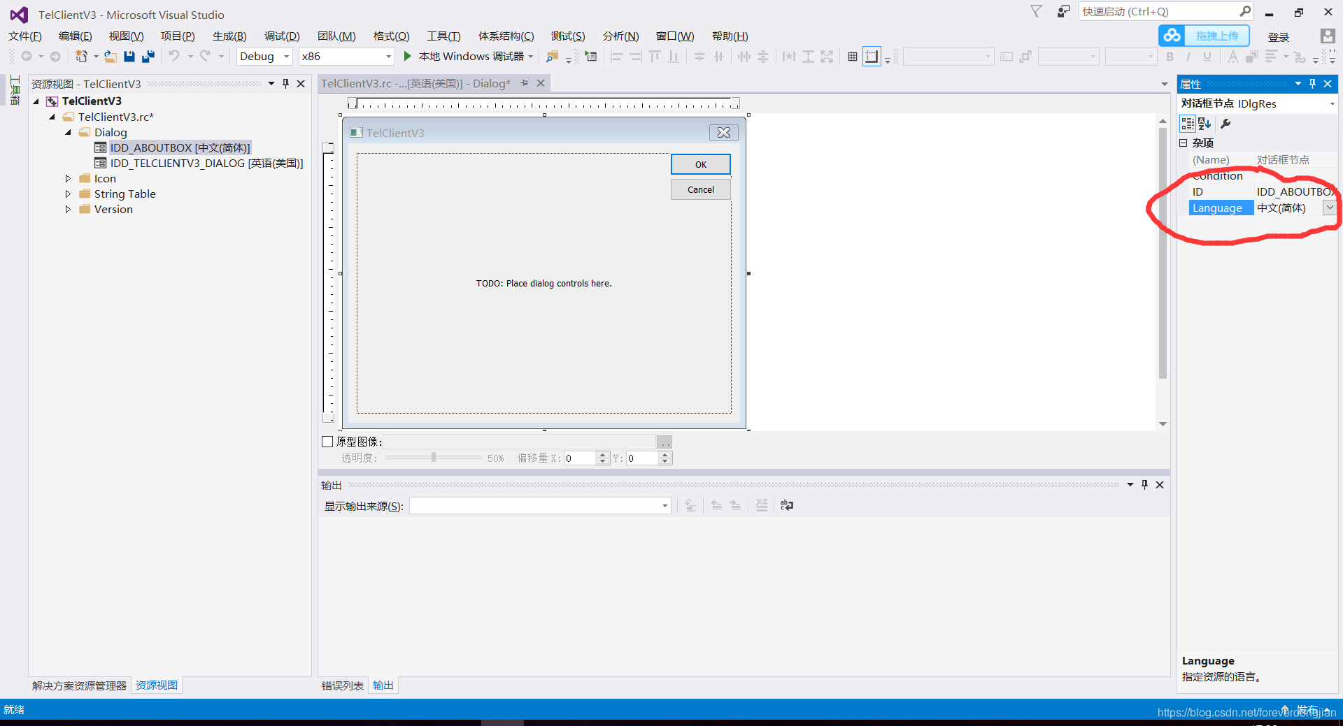This screenshot has height=726, width=1343.
Task: Click the OK button in dialog preview
Action: click(x=701, y=164)
